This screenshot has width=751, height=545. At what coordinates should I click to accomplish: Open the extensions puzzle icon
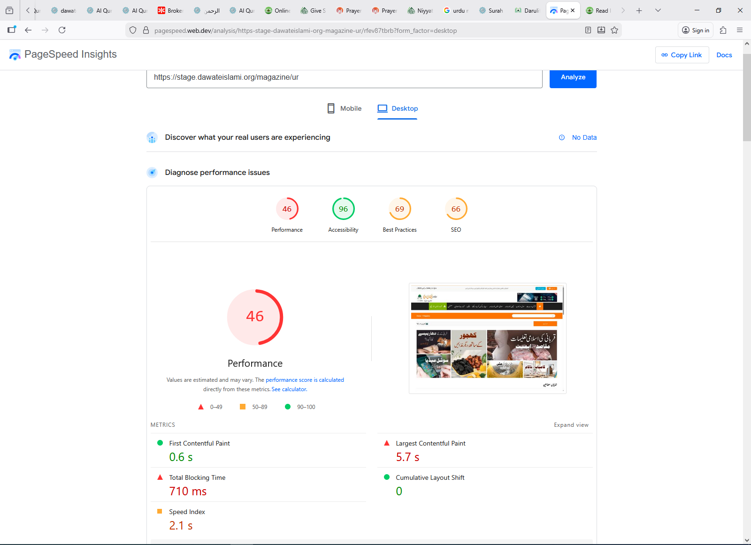(723, 30)
